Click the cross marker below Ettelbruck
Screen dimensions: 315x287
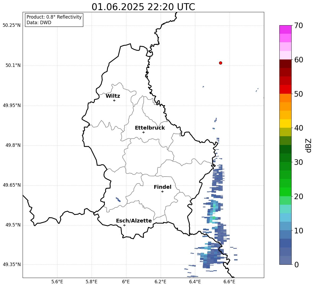[143, 132]
